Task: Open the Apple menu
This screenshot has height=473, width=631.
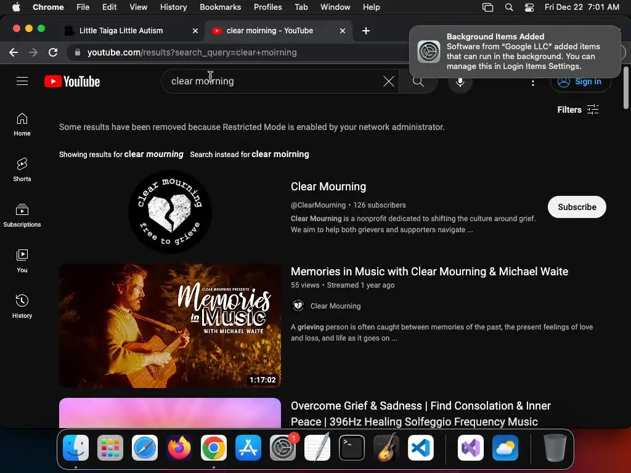Action: pyautogui.click(x=16, y=7)
